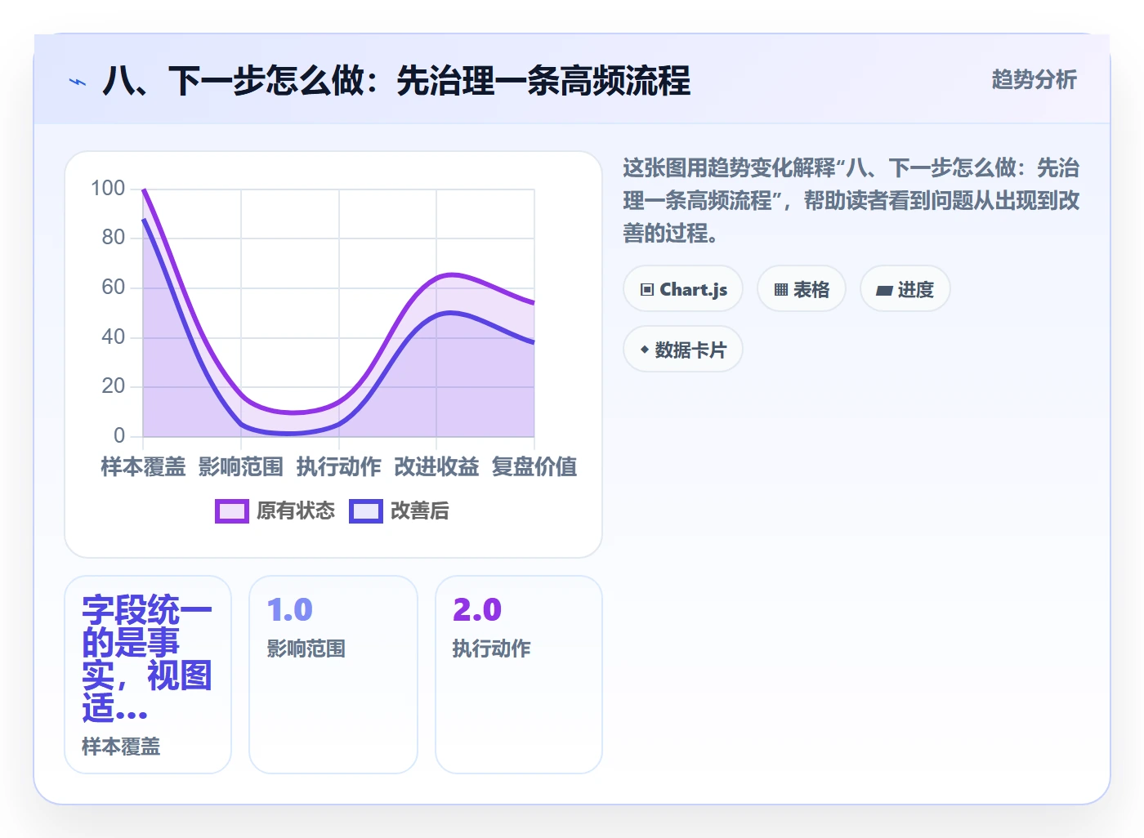Viewport: 1144px width, 838px height.
Task: Select the 进度 tag
Action: coord(905,289)
